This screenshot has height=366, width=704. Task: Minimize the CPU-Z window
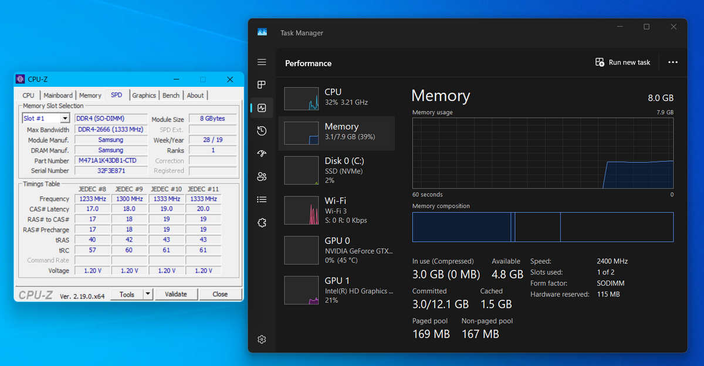[175, 79]
